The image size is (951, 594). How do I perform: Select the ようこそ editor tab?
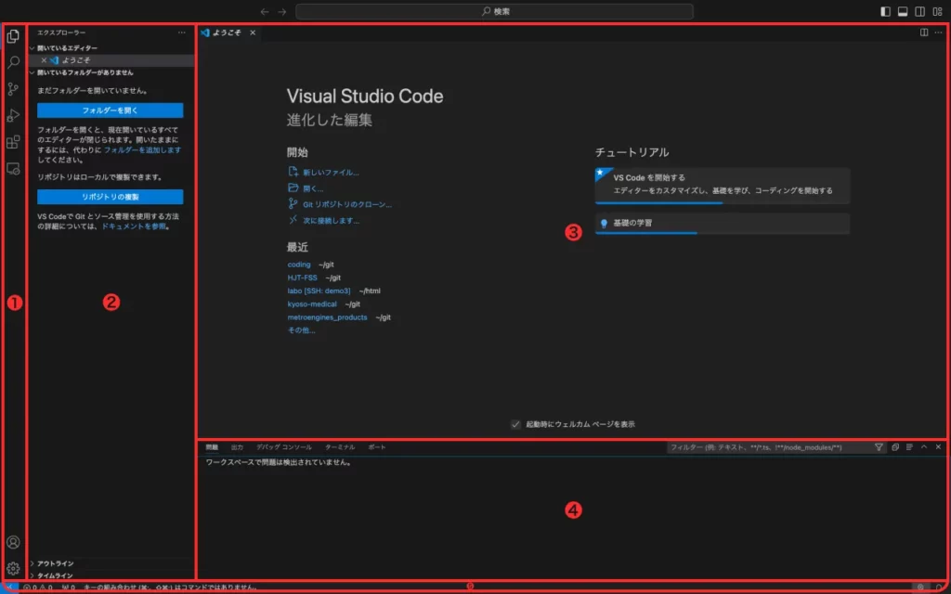(230, 32)
